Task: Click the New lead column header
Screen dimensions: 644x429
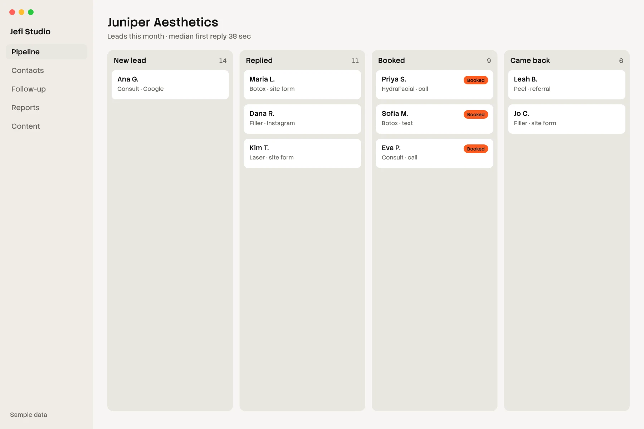Action: coord(130,60)
